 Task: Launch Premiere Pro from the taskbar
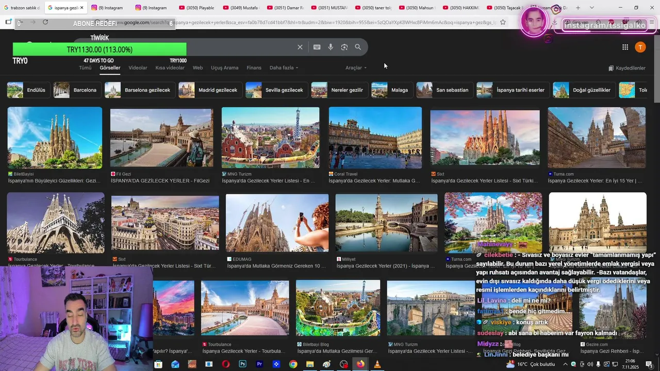click(x=259, y=364)
